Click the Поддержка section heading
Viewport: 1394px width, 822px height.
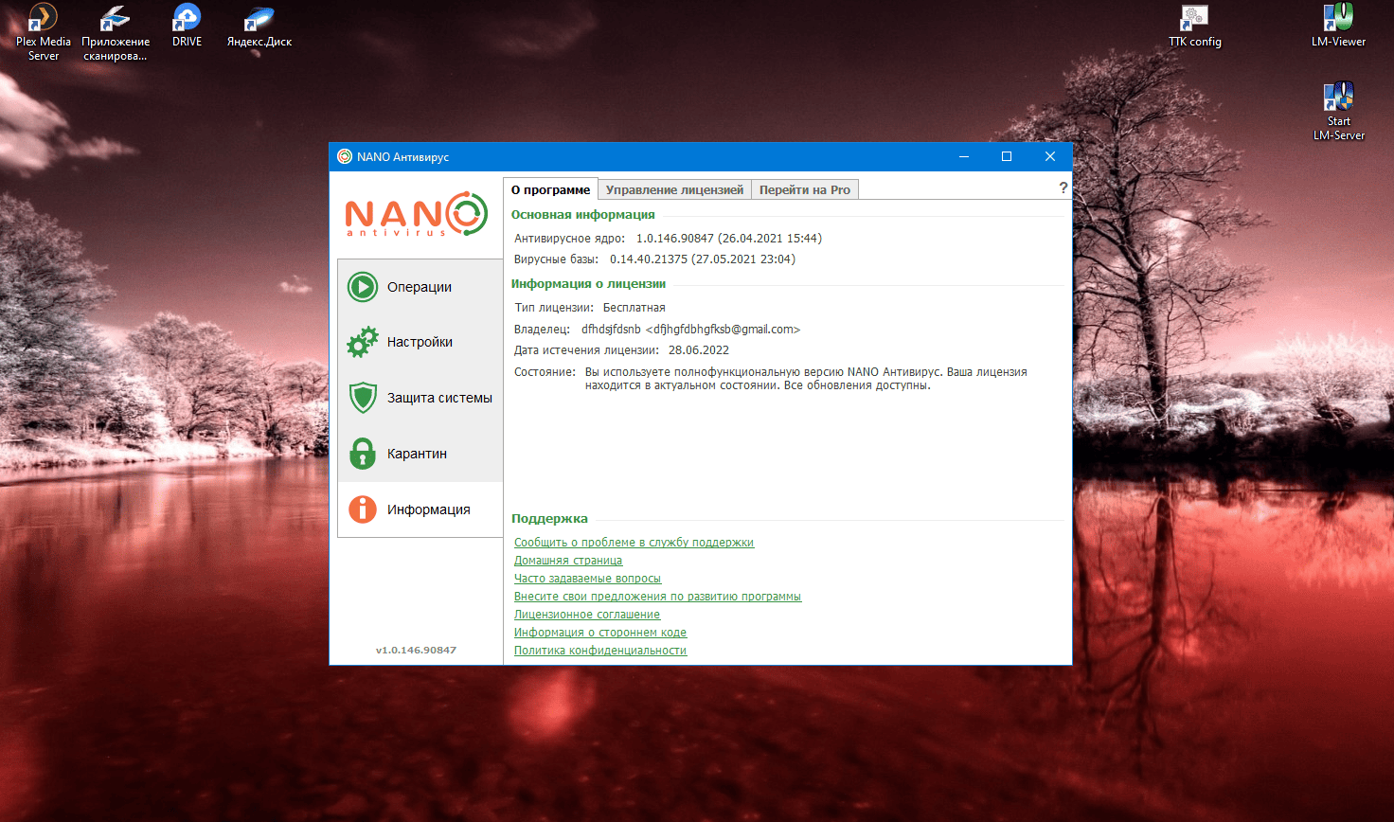click(x=549, y=519)
